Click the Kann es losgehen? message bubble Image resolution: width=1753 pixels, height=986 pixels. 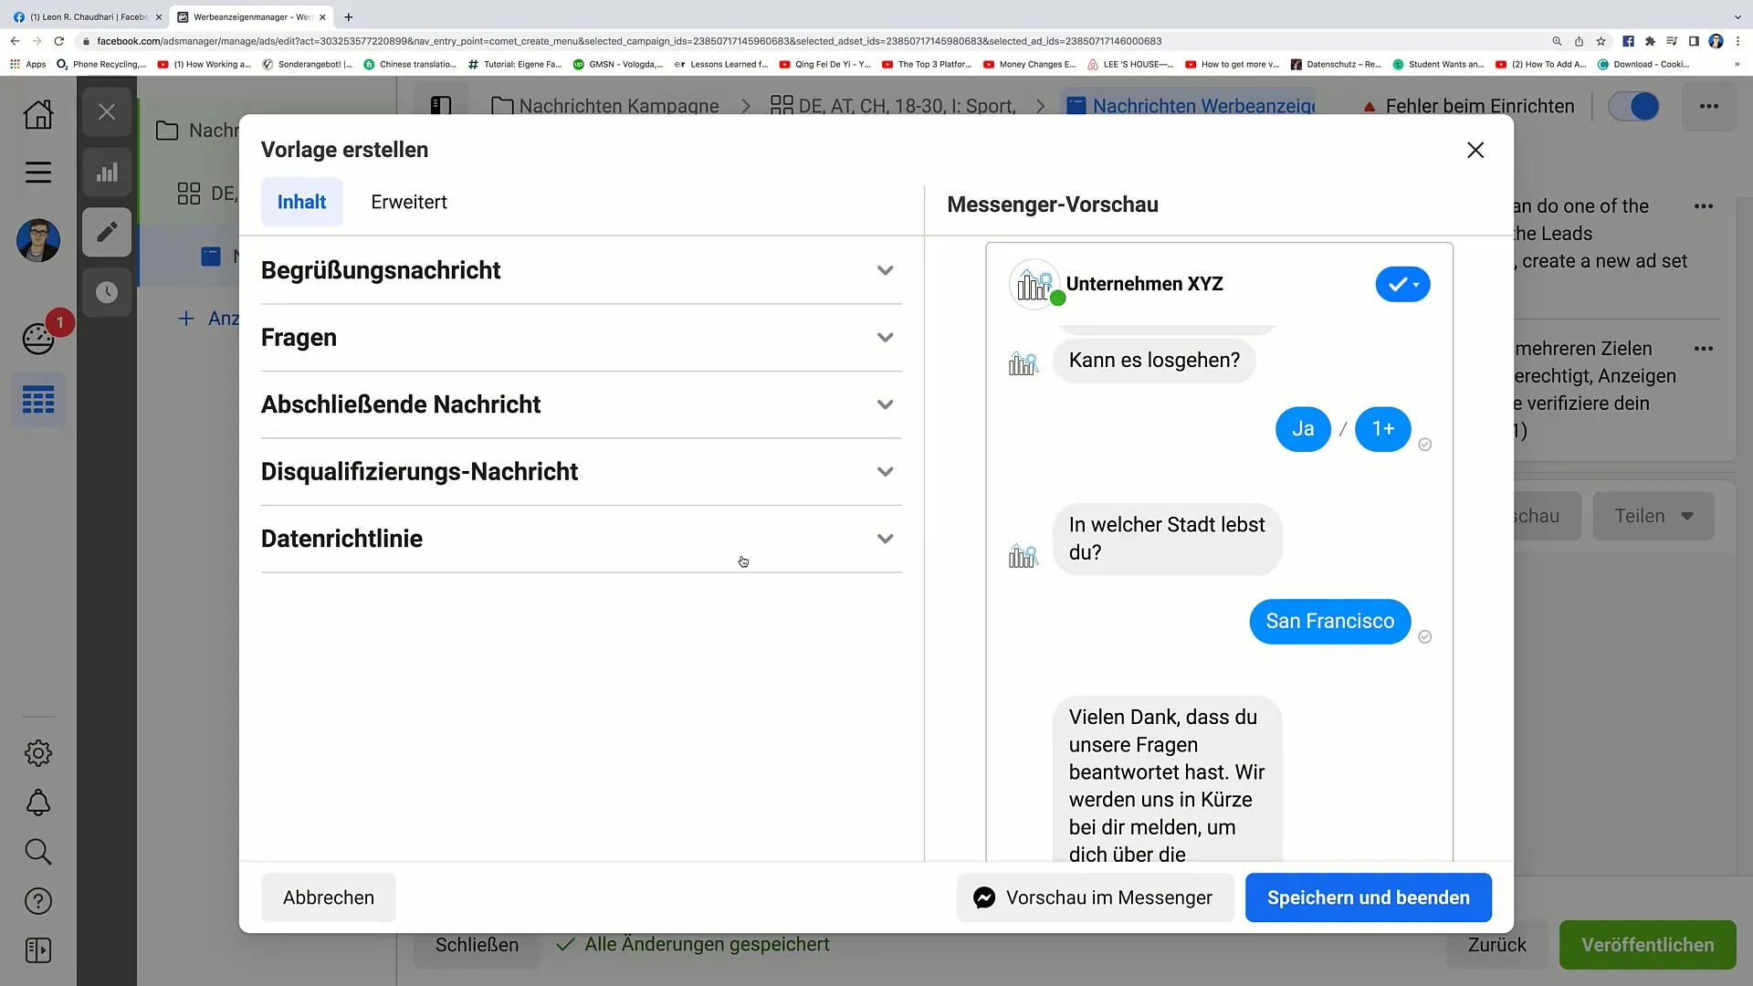tap(1154, 361)
